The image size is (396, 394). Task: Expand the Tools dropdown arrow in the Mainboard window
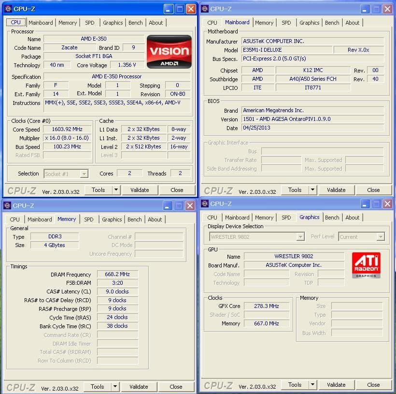point(312,190)
